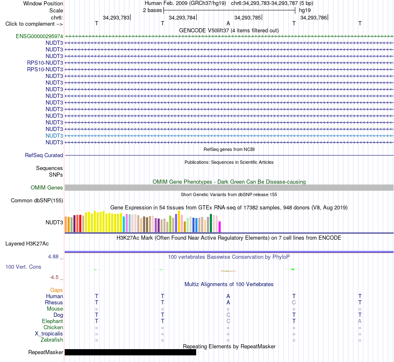Click the Sequences publications sub-label
The height and width of the screenshot is (362, 394).
(x=49, y=168)
